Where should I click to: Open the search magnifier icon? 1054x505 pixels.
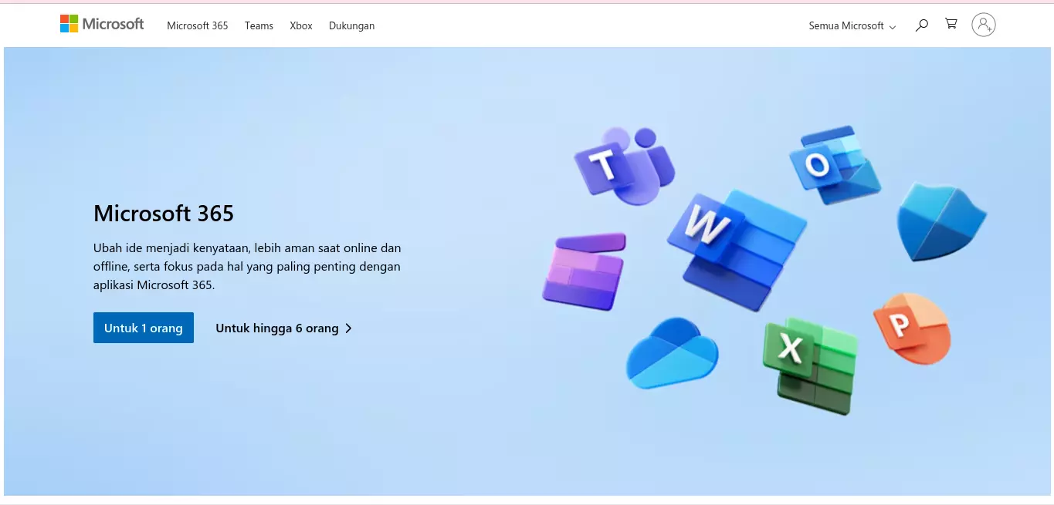tap(921, 25)
